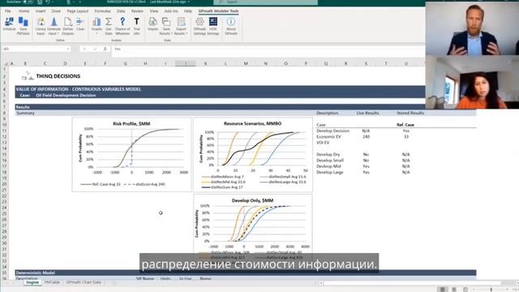This screenshot has width=519, height=292.
Task: Switch to the PMTable sheet tab
Action: pos(52,282)
